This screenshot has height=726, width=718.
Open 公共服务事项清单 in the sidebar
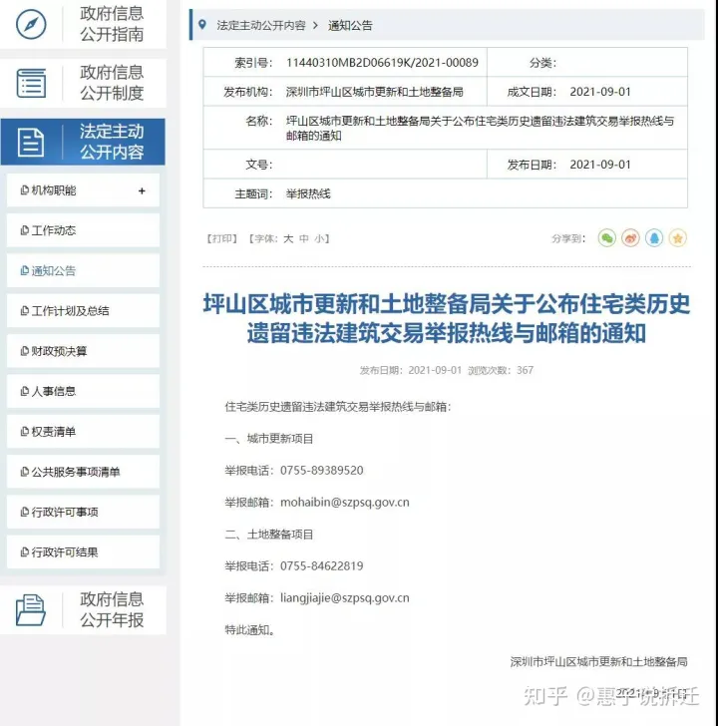[x=76, y=472]
